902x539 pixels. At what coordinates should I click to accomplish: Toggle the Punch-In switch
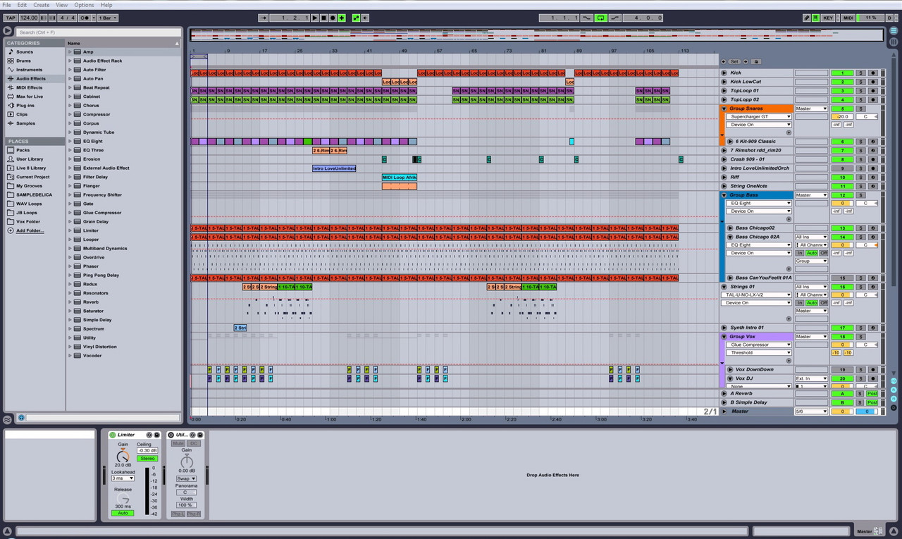pyautogui.click(x=586, y=18)
